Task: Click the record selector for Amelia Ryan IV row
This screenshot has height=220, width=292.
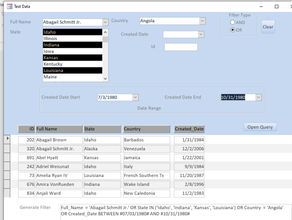Action: (7, 175)
